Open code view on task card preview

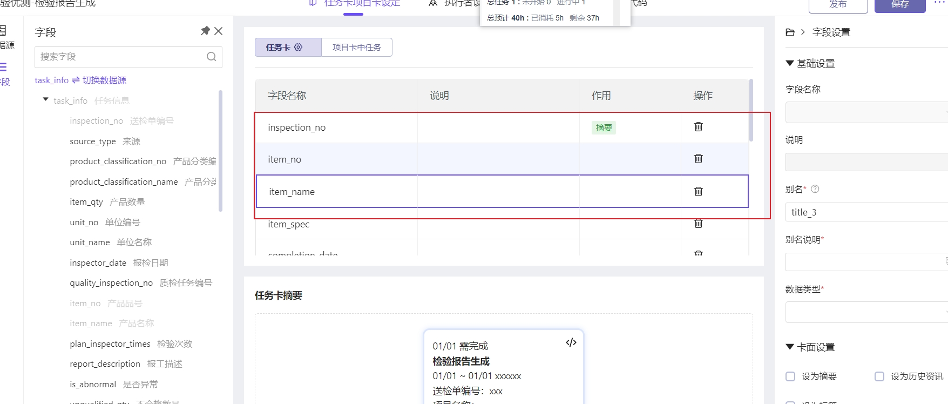571,342
